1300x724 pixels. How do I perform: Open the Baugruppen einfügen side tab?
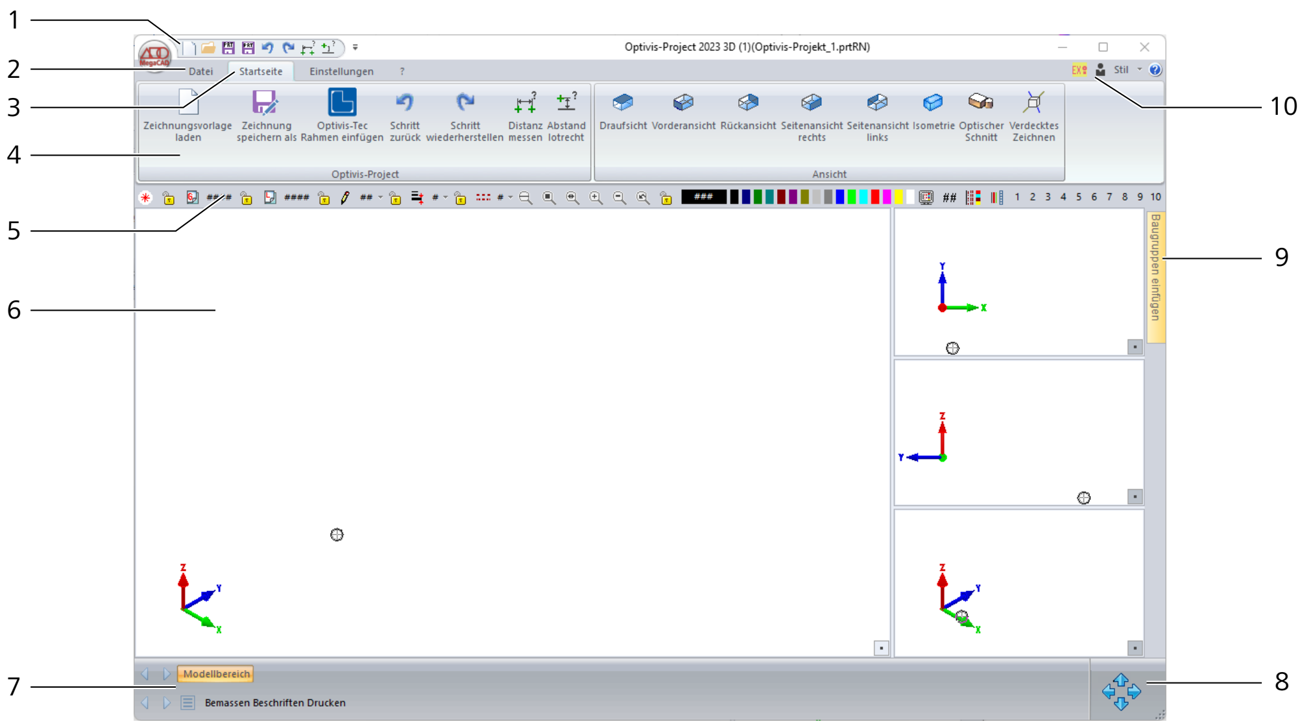[x=1155, y=277]
